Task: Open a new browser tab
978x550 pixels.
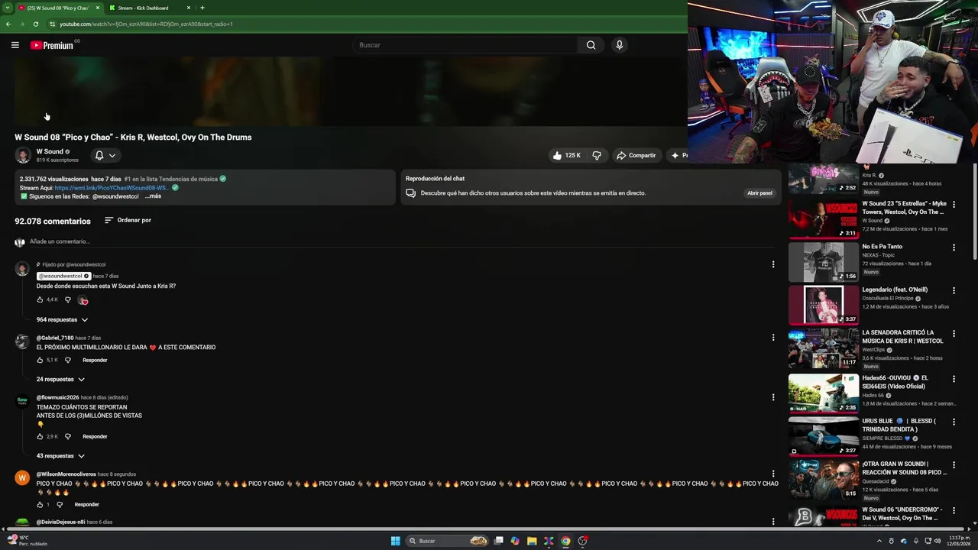Action: click(x=202, y=8)
